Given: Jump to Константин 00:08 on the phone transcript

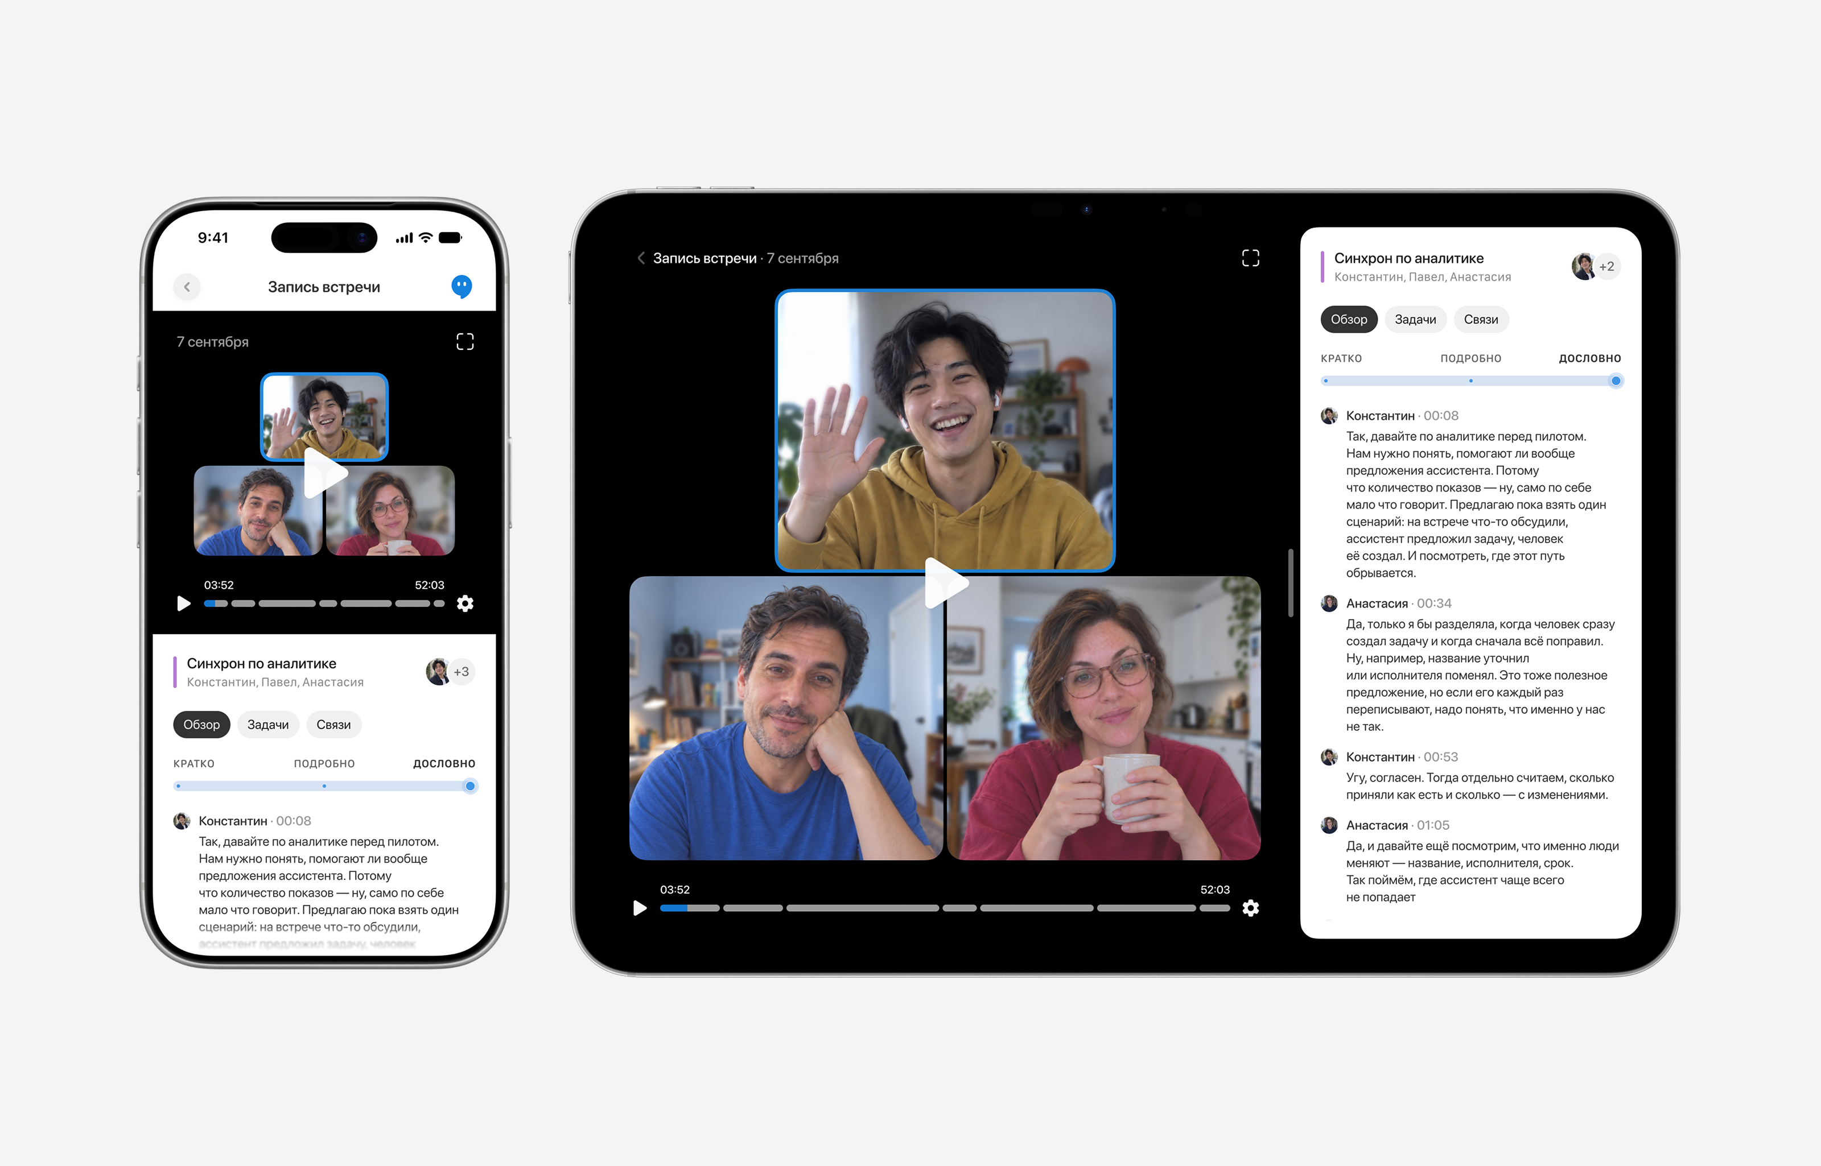Looking at the screenshot, I should [254, 821].
